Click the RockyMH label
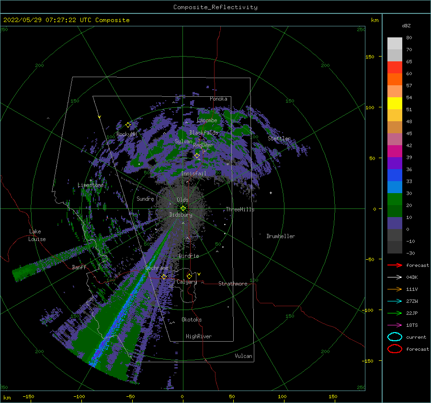This screenshot has height=403, width=431. coord(126,134)
